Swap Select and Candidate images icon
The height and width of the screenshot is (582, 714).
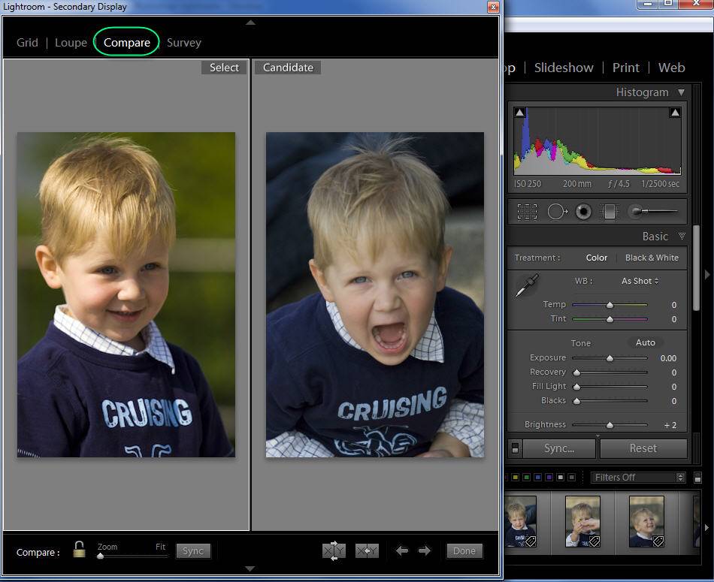pyautogui.click(x=334, y=551)
